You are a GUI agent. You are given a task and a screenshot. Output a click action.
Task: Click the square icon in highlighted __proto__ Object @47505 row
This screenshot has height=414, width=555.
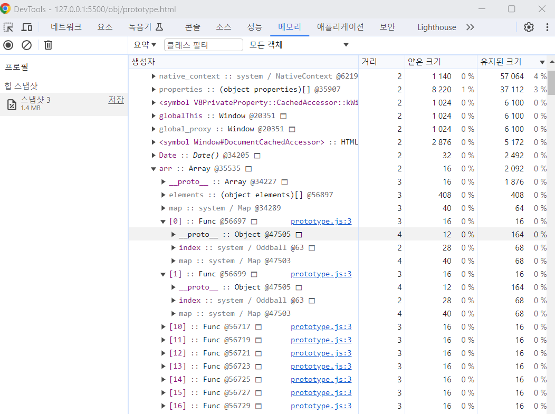299,235
